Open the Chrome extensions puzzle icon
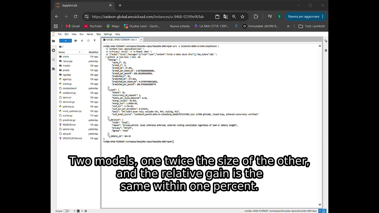This screenshot has height=213, width=379. 256,17
